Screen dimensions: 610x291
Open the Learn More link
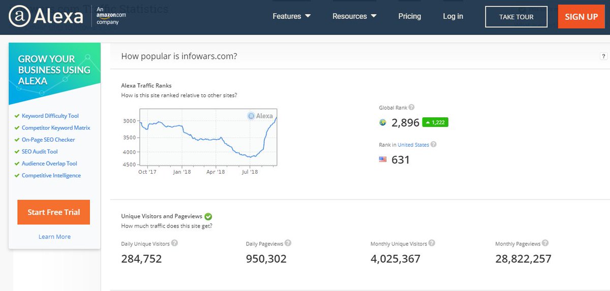(54, 237)
